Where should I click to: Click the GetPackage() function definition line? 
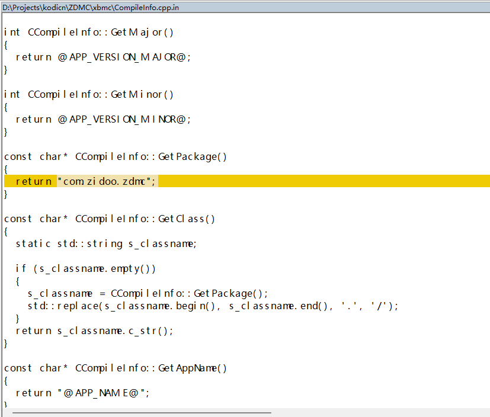pos(116,156)
